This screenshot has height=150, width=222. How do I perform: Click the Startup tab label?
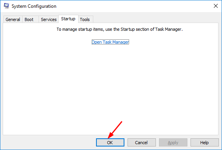(x=68, y=19)
